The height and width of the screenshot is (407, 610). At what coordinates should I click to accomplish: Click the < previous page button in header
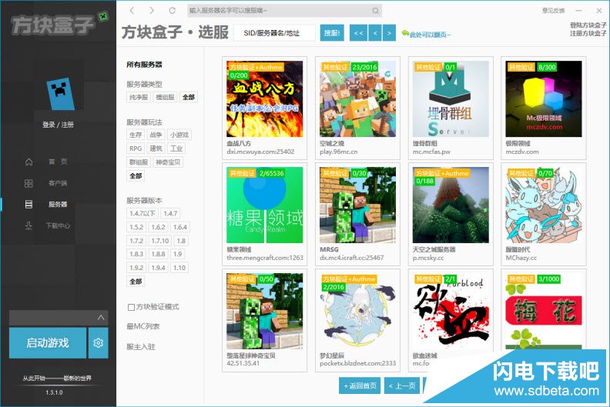point(375,33)
